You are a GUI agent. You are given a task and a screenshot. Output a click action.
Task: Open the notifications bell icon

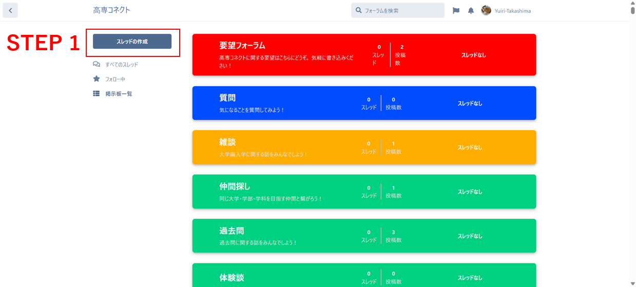point(471,10)
